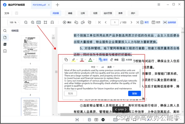Click the save disk icon
The image size is (185, 124).
click(16, 13)
